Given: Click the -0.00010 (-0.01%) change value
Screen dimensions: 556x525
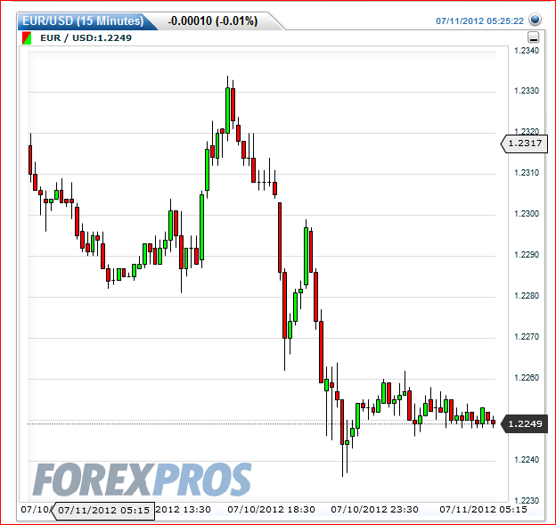Looking at the screenshot, I should (213, 21).
